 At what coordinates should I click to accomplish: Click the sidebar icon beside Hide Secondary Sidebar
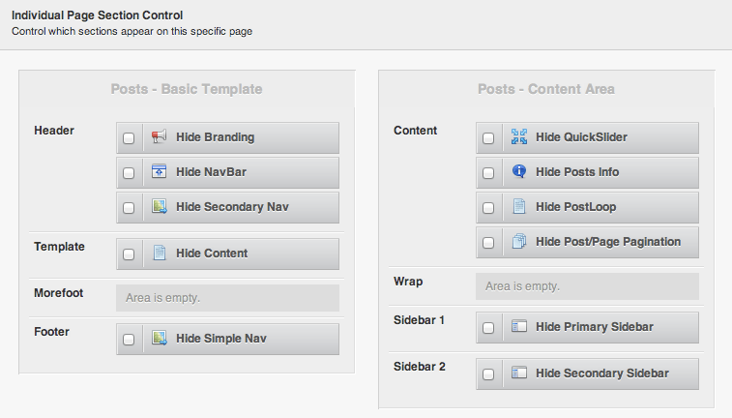pos(519,373)
